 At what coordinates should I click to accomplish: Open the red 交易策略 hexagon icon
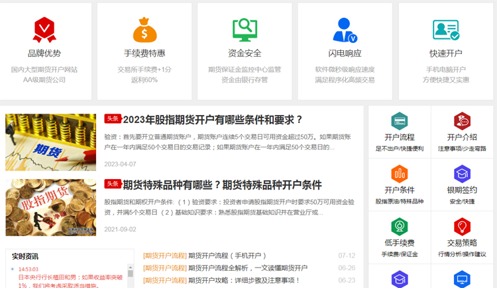tap(462, 227)
